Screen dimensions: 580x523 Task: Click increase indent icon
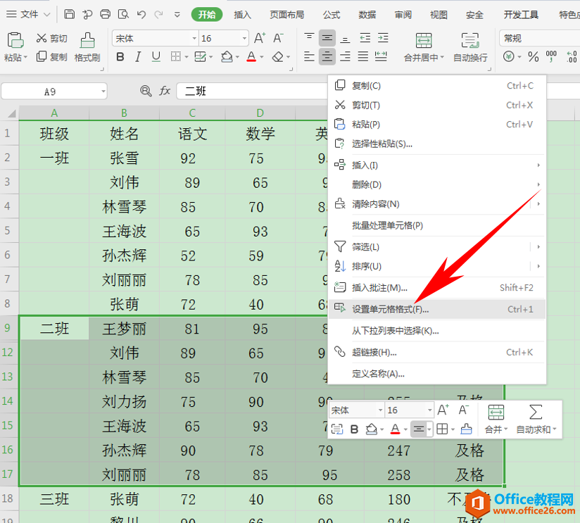tap(383, 38)
